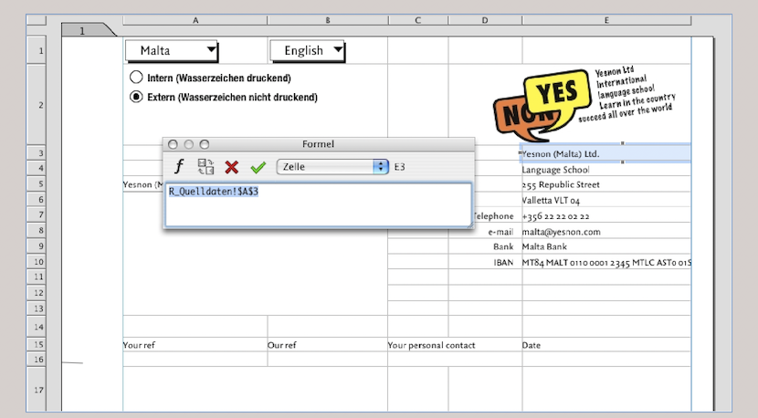Close the Formel palette window
The image size is (758, 418).
click(173, 144)
